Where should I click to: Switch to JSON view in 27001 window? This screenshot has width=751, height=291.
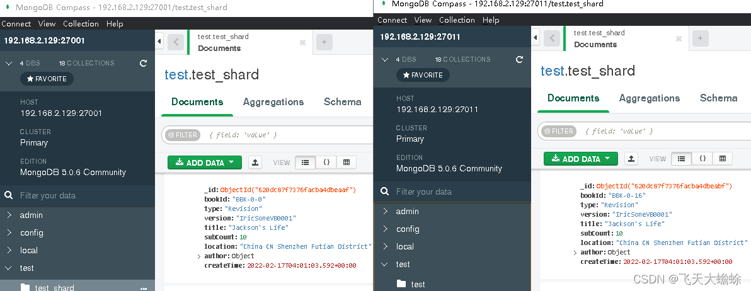[326, 163]
